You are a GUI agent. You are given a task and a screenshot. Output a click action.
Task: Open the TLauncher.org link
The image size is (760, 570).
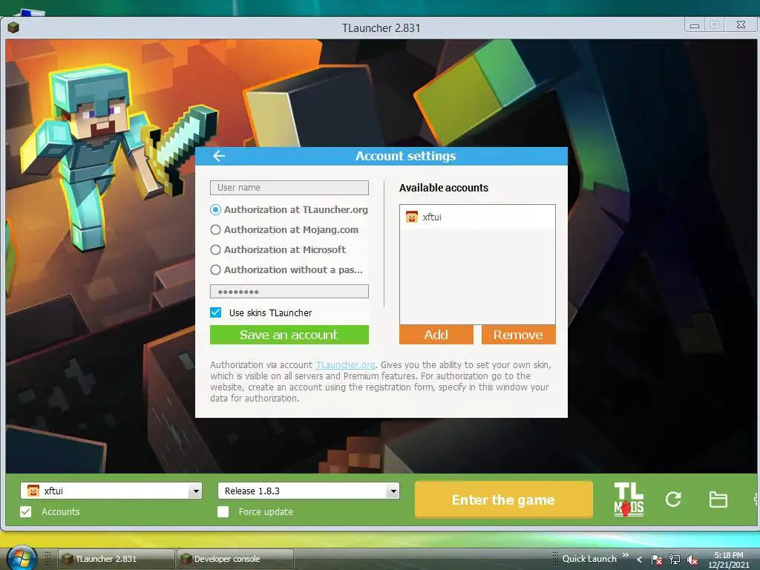click(x=345, y=365)
